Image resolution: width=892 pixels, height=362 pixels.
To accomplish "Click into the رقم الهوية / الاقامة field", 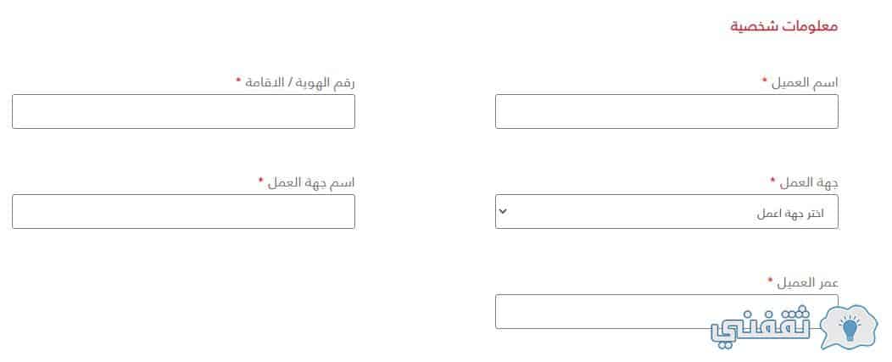I will pyautogui.click(x=183, y=112).
